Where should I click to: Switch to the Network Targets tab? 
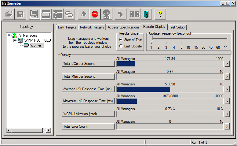(92, 27)
